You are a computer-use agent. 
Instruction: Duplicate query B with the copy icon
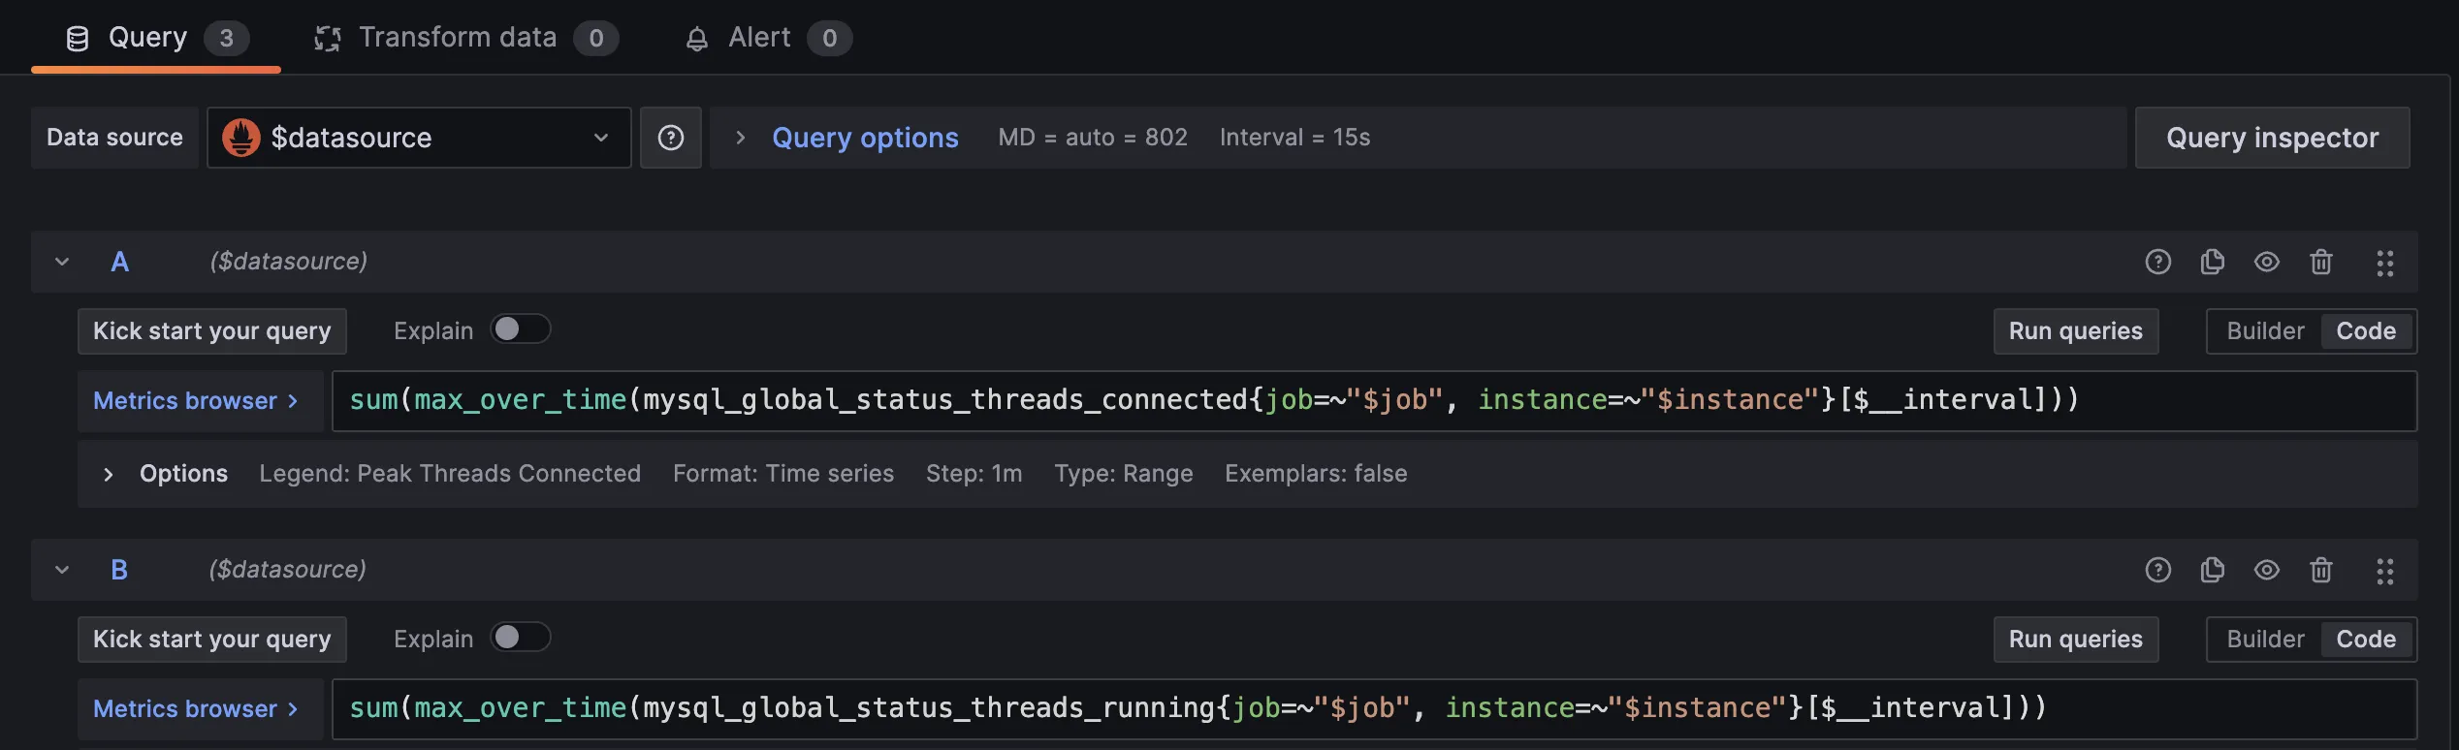click(x=2212, y=570)
